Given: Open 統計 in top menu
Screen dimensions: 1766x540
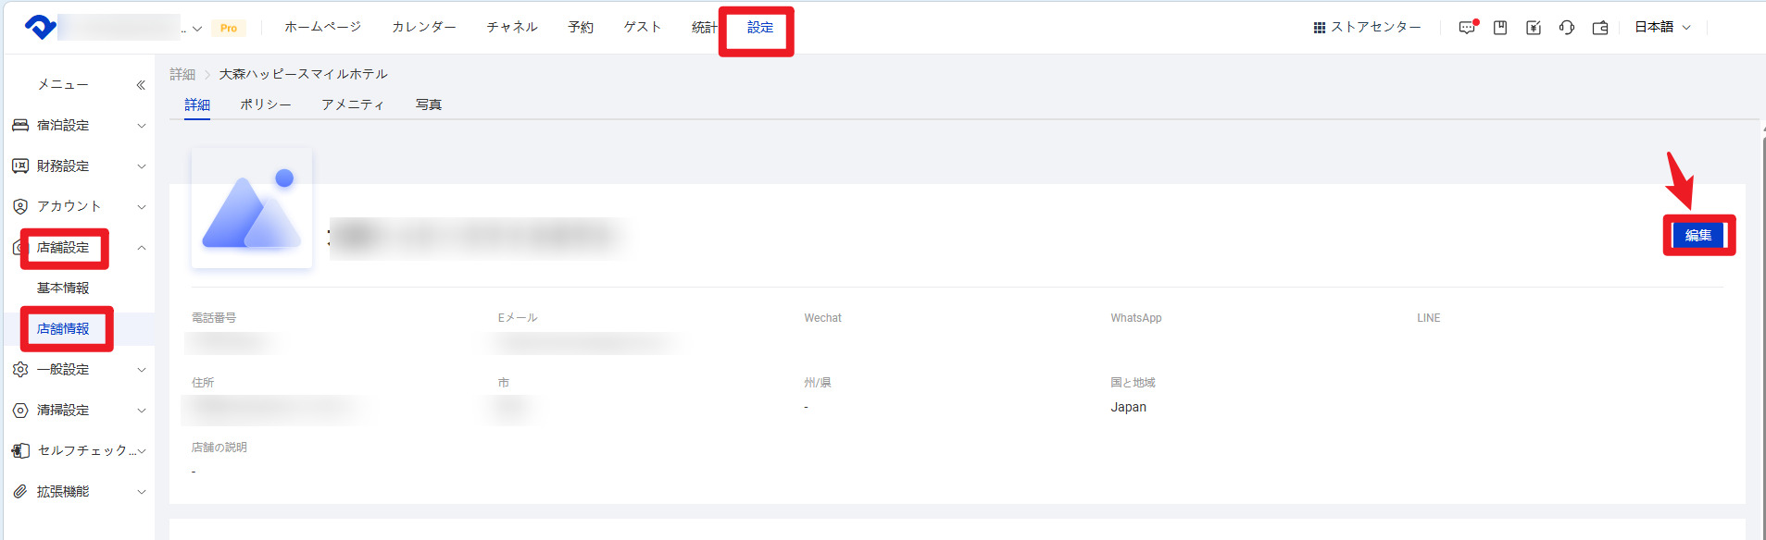Looking at the screenshot, I should point(705,27).
